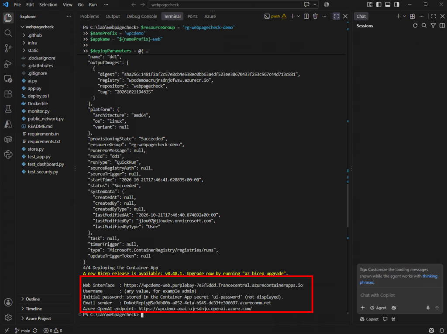Open the notifications bell in status bar
447x334 pixels.
[x=442, y=331]
